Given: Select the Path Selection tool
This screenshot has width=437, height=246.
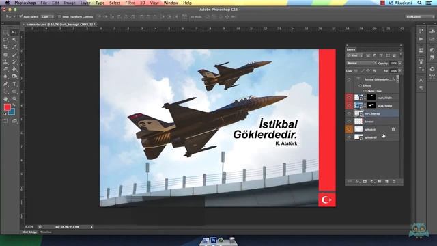Looking at the screenshot, I should (x=5, y=91).
